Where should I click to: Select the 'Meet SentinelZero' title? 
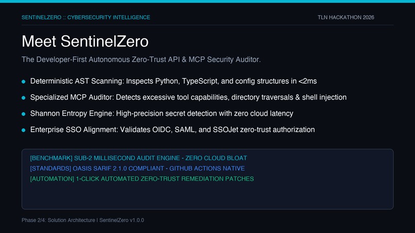[x=85, y=42]
